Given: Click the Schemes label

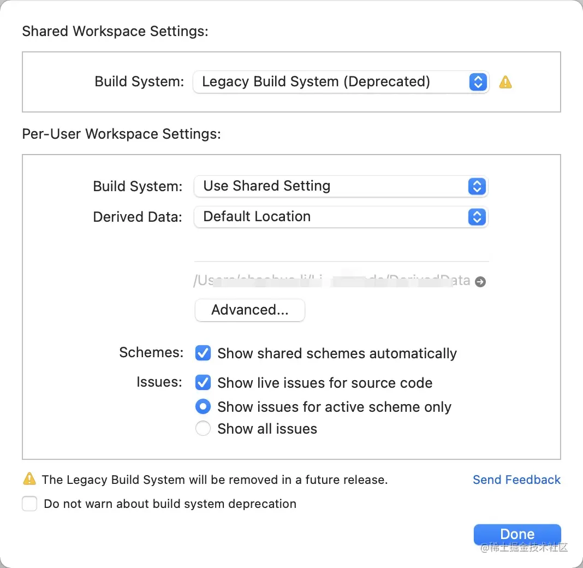Looking at the screenshot, I should point(151,352).
